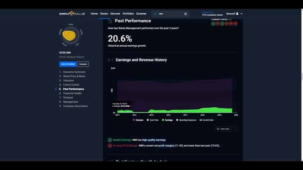Open the Screener nav item
Image resolution: width=303 pixels, height=170 pixels.
[141, 14]
